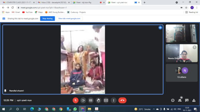
Task: Open chat with everyone
Action: [187, 100]
